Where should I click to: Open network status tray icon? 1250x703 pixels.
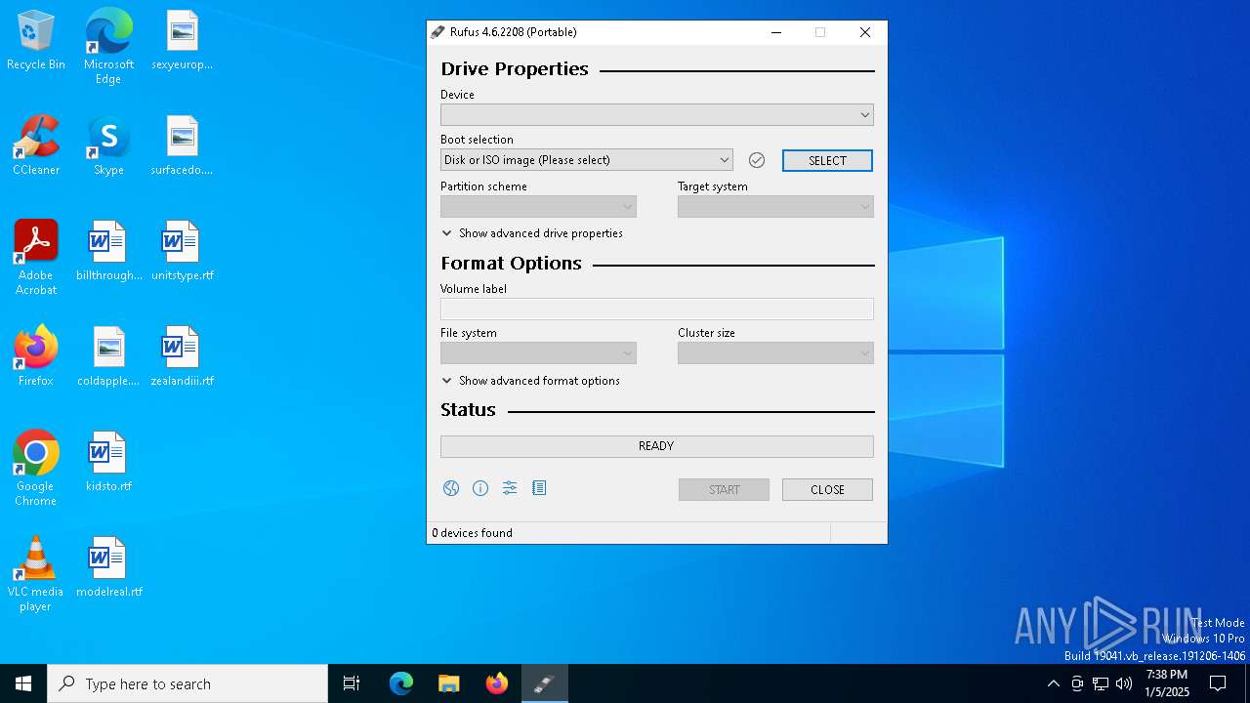pos(1101,683)
